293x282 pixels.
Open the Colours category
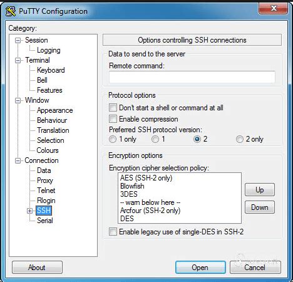click(48, 150)
